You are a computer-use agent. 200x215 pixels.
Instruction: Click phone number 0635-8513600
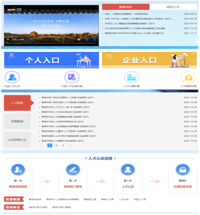tap(62, 208)
